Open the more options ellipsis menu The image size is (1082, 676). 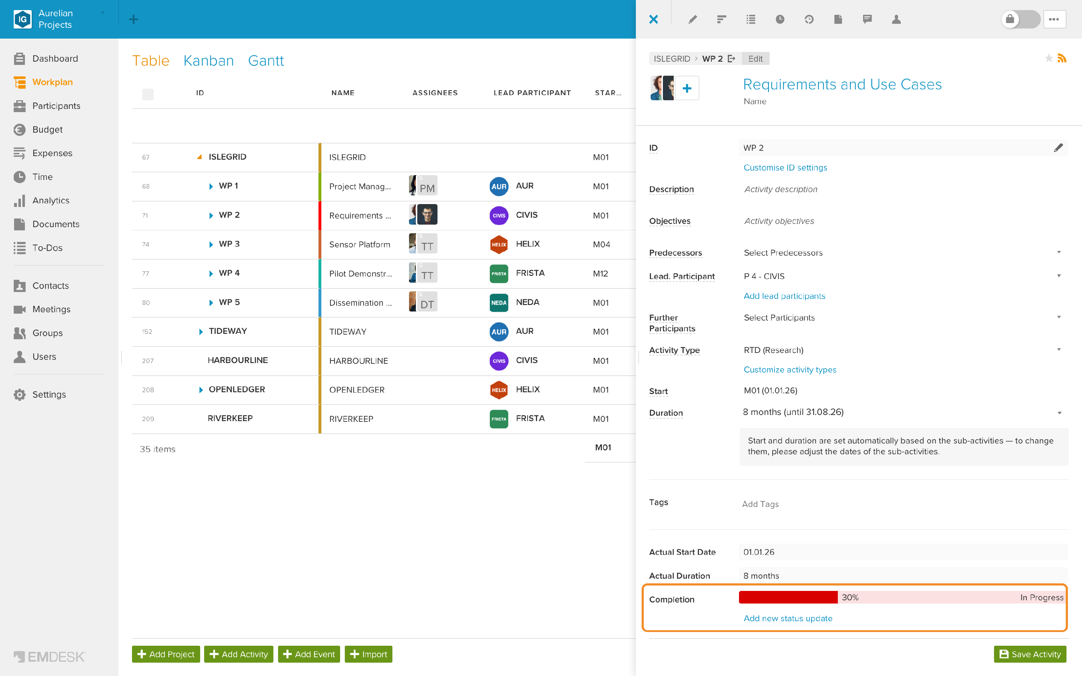(1054, 19)
